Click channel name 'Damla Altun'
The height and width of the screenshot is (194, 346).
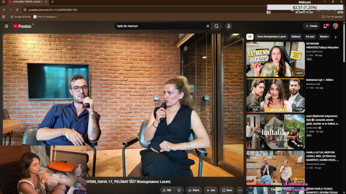[x=312, y=128]
